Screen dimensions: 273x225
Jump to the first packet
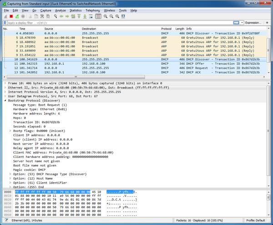click(79, 16)
